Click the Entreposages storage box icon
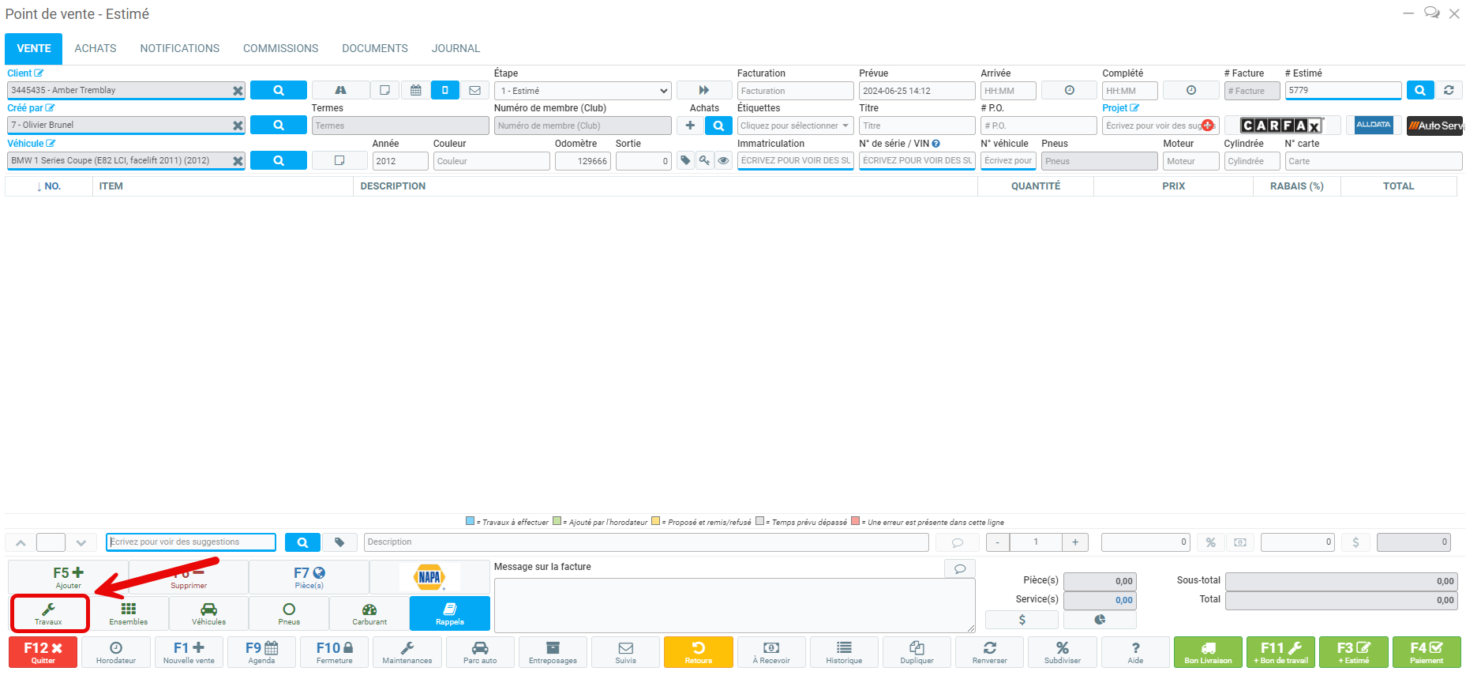This screenshot has width=1466, height=675. [553, 652]
